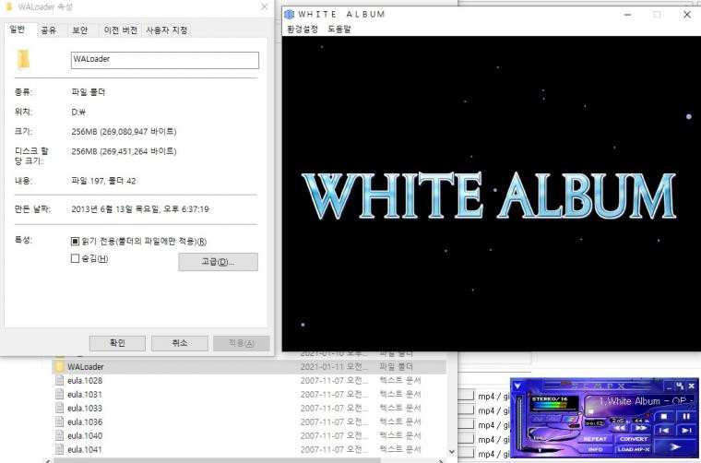Open 환경설정 menu in WHITE ALBUM window
701x463 pixels.
[303, 30]
